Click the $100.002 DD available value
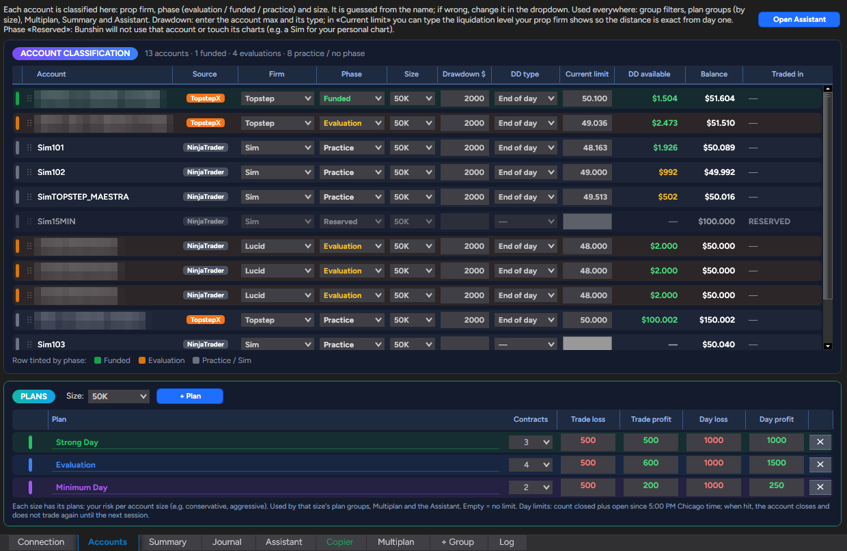The image size is (847, 551). click(x=660, y=320)
